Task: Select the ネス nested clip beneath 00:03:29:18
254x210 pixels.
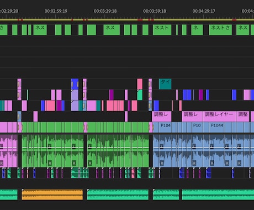Action: 112,30
